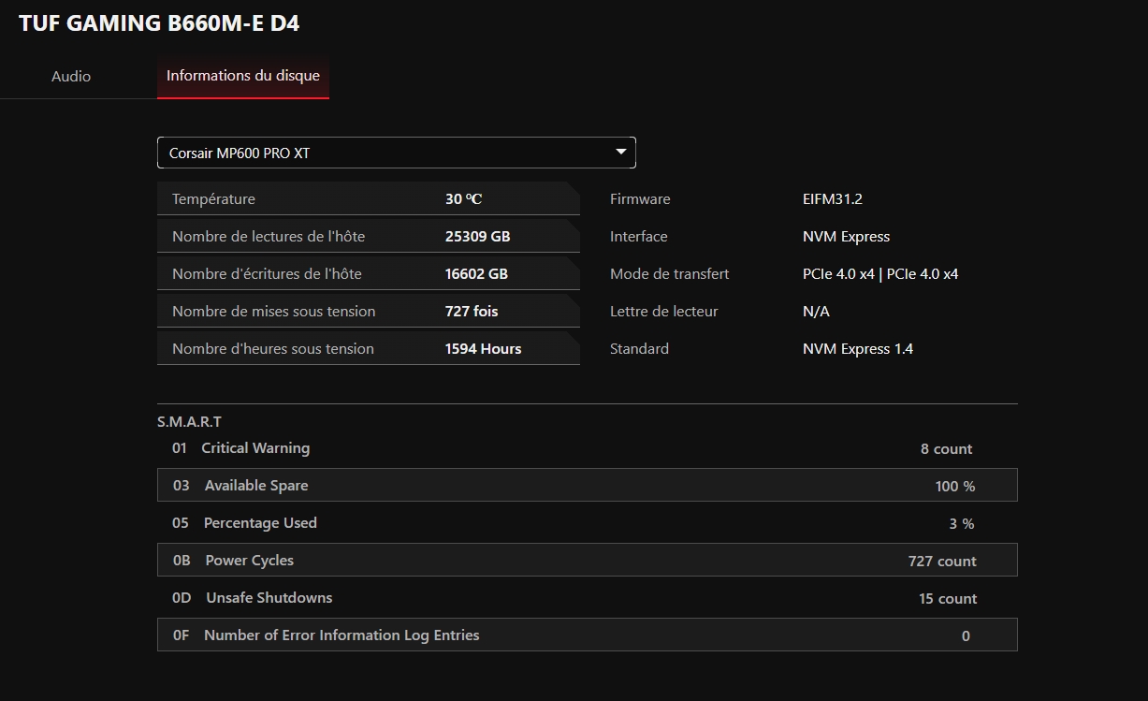Click the 727 count power cycles value

[942, 562]
